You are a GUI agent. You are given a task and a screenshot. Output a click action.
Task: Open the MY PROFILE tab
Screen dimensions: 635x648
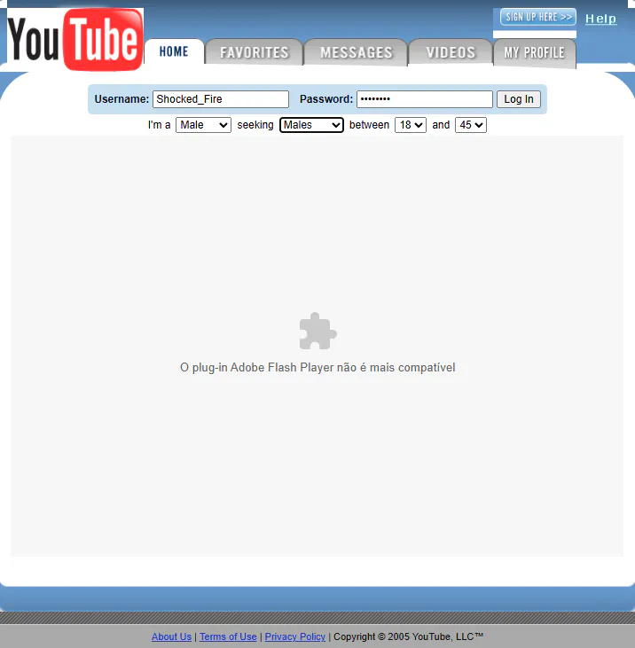click(535, 53)
